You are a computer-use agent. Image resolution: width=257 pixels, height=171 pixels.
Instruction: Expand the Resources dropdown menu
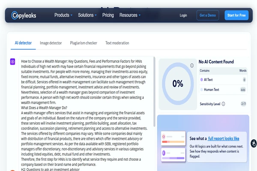[130, 15]
